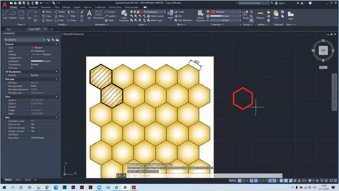Click the Trim tool in Modify
Image resolution: width=339 pixels, height=191 pixels.
pos(72,12)
